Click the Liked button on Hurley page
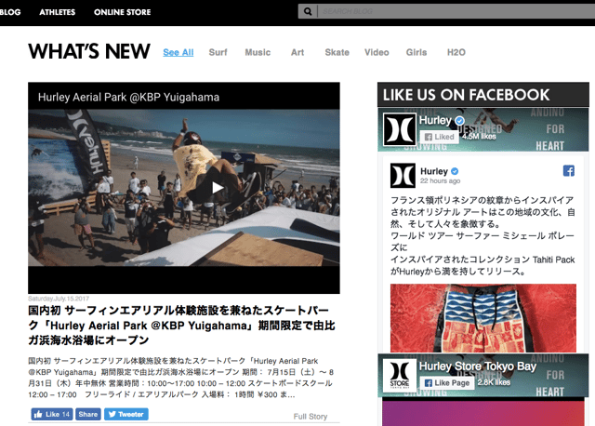595x426 pixels. coord(440,137)
